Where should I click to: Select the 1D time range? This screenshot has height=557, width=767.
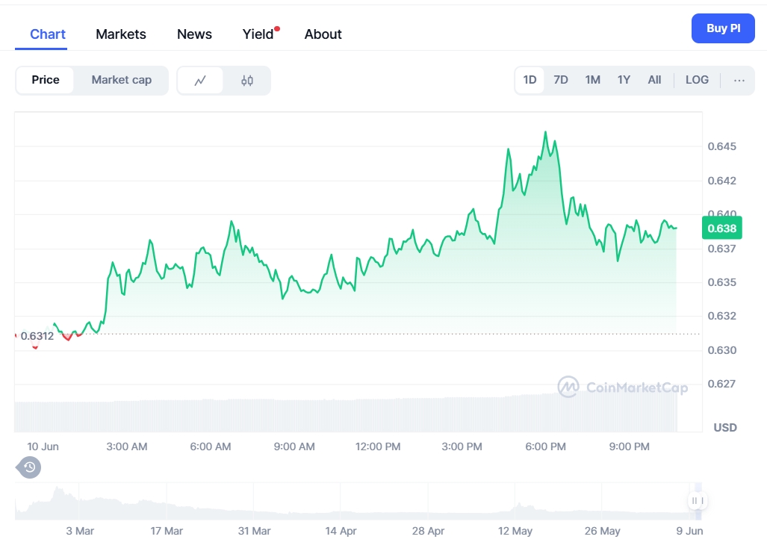tap(530, 80)
